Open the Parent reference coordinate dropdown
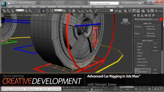 [58, 10]
